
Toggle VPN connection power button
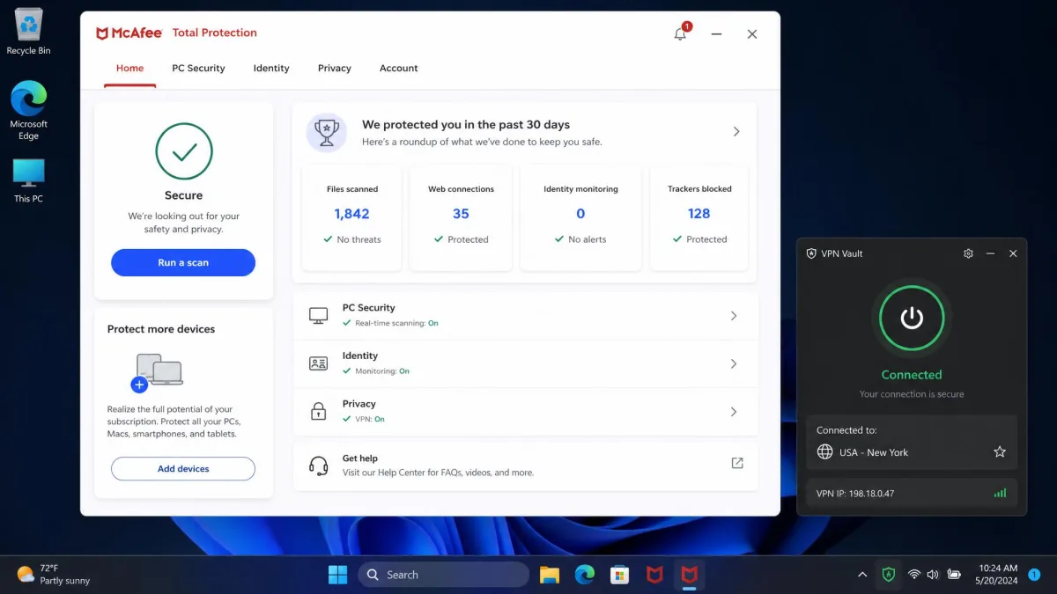912,318
